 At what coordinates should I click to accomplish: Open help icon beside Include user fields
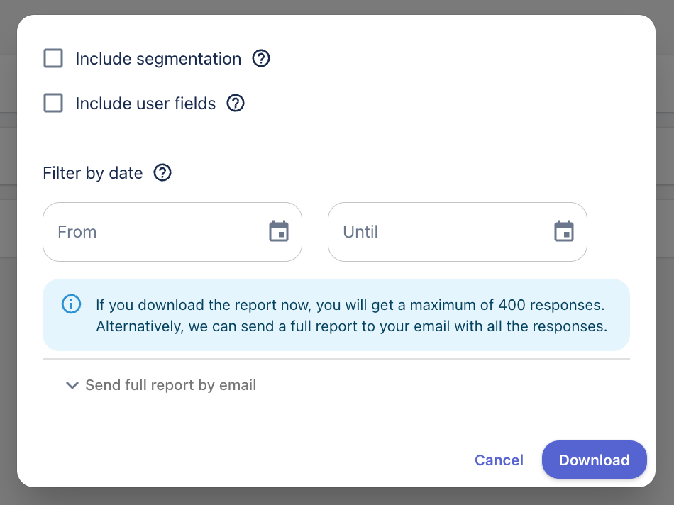click(x=236, y=103)
